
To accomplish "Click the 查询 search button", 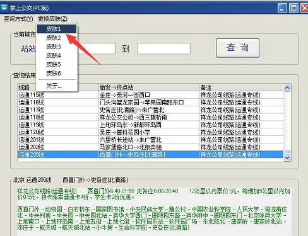I will [x=237, y=48].
